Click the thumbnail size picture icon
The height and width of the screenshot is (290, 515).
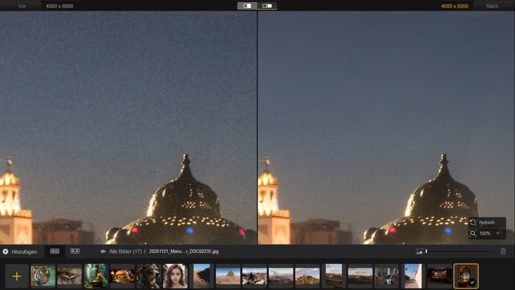pyautogui.click(x=419, y=251)
